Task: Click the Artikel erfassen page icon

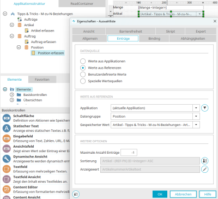Action: [27, 31]
